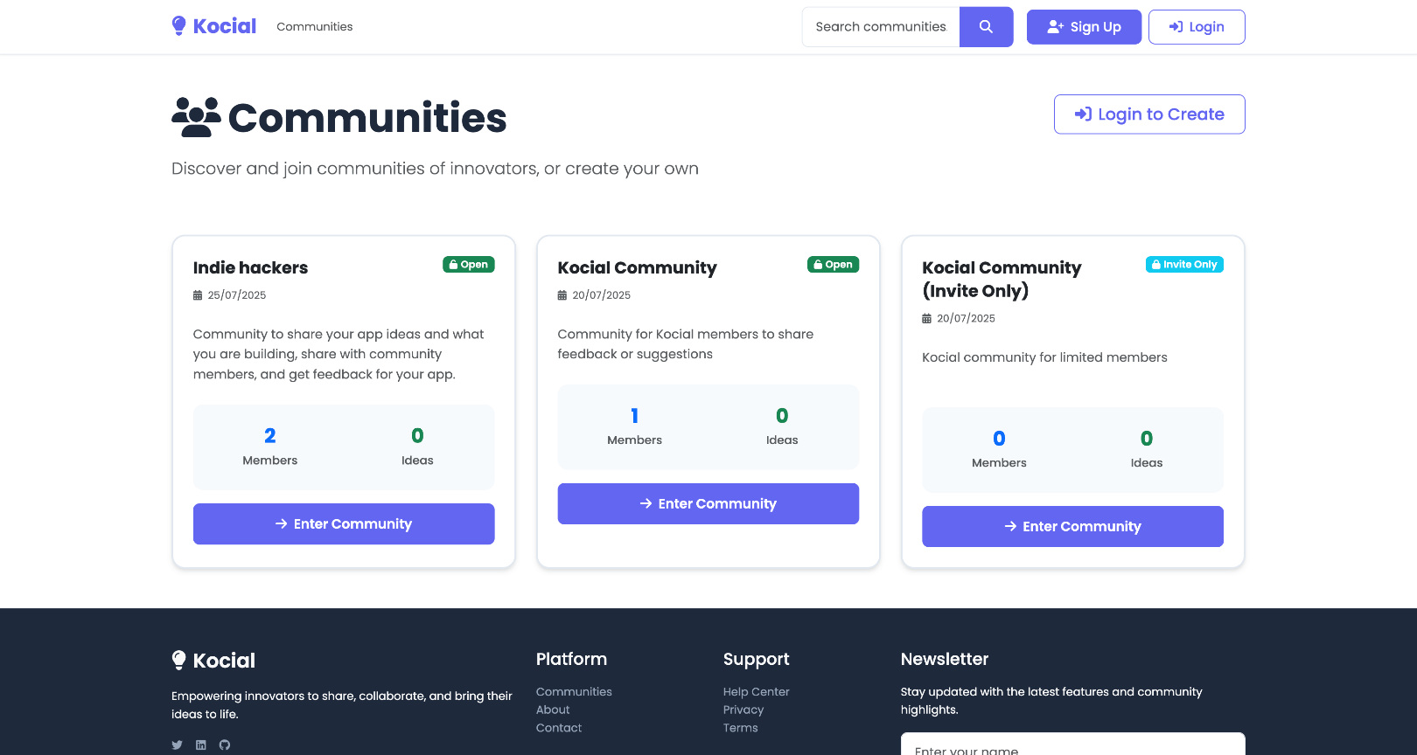This screenshot has width=1417, height=755.
Task: Open the Twitter icon in footer
Action: 178,745
